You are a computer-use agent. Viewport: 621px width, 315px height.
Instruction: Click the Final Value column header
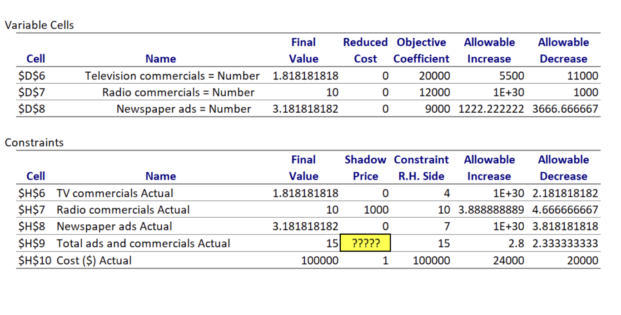303,50
